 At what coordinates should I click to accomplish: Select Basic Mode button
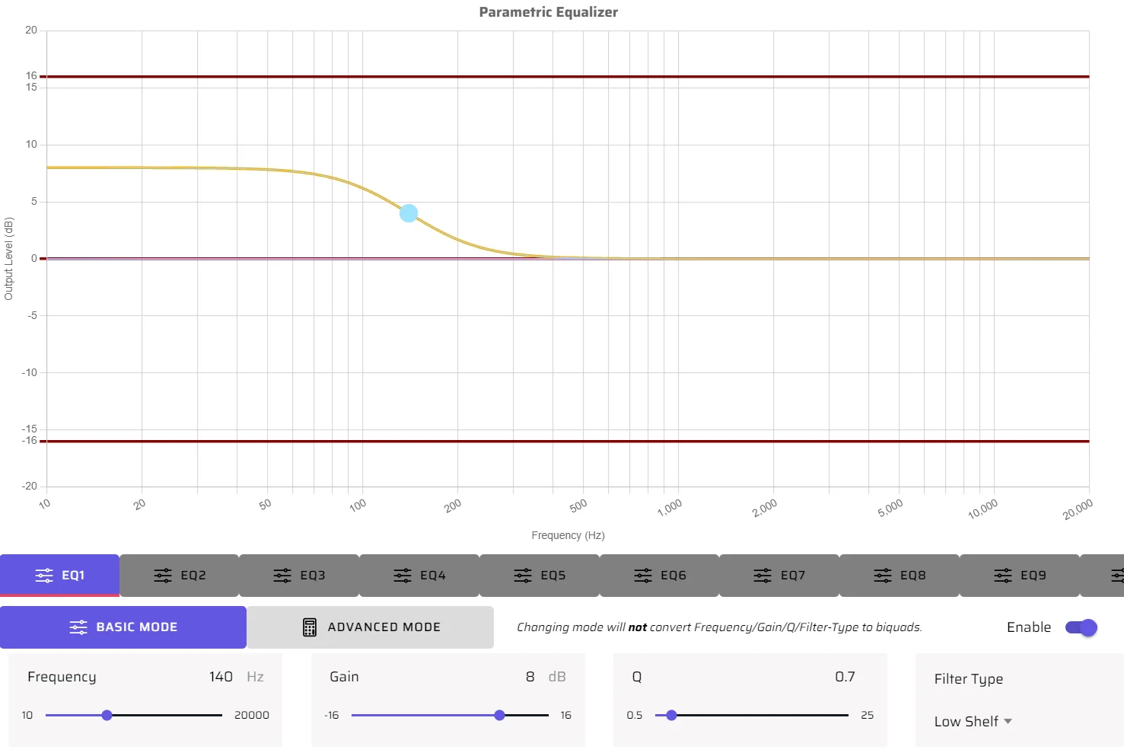[x=123, y=627]
